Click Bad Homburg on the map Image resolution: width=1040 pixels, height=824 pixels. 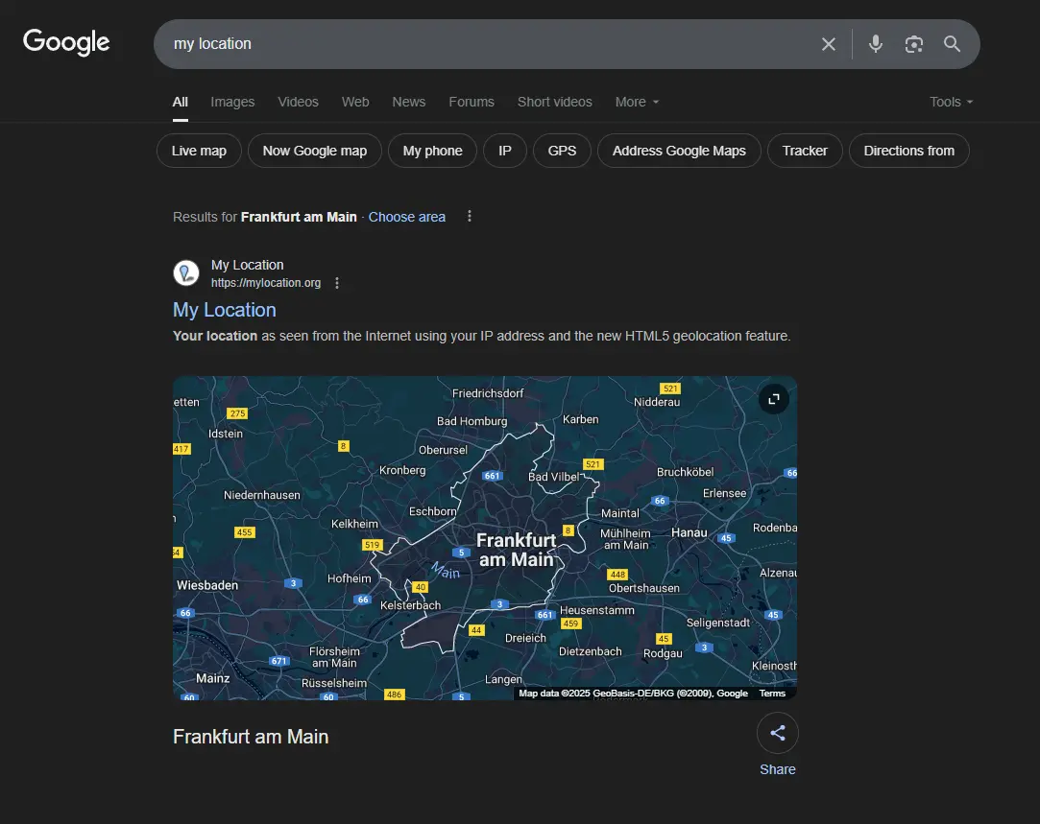[472, 421]
